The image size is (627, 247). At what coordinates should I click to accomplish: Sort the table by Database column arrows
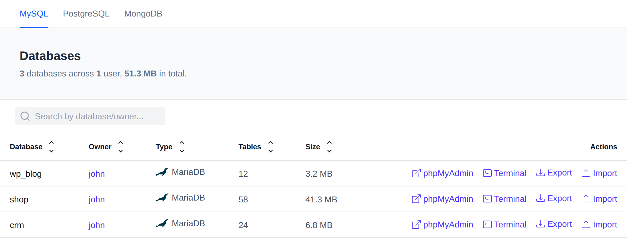[51, 147]
